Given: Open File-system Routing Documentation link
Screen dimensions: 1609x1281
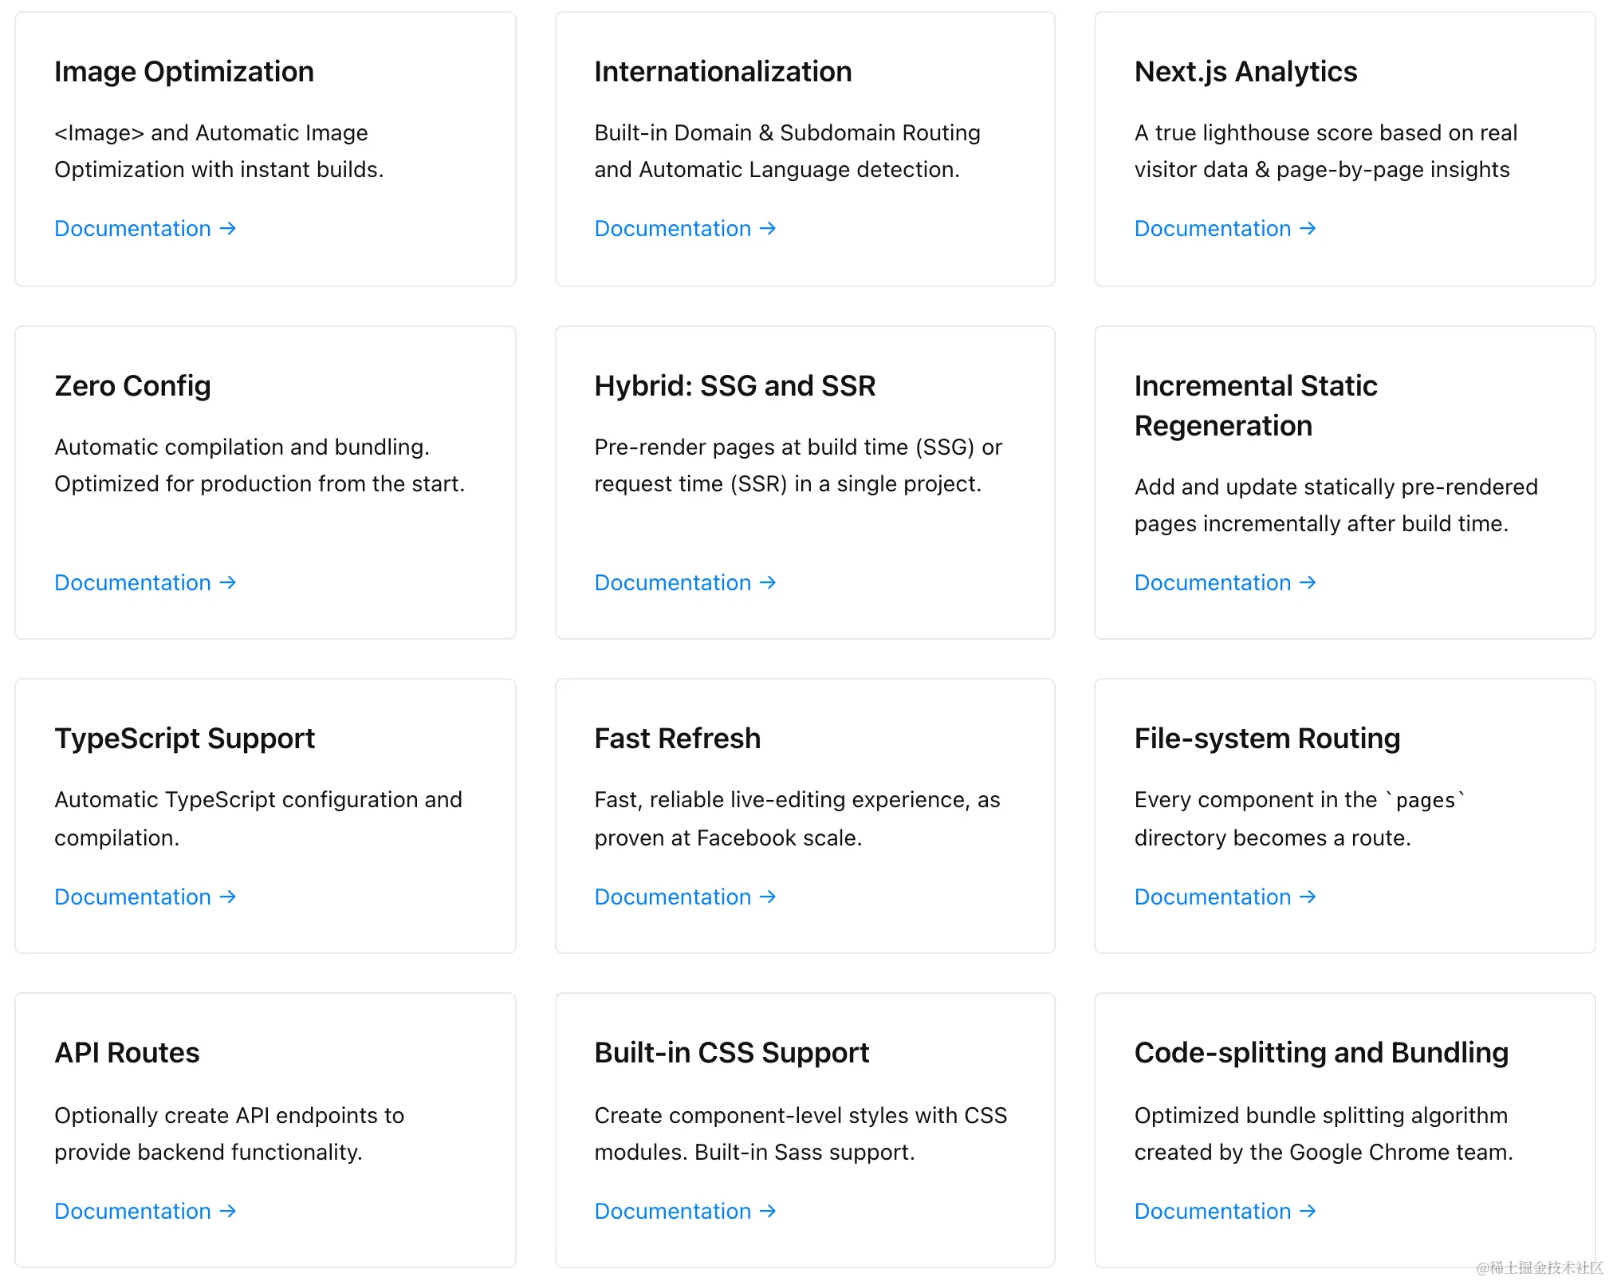Looking at the screenshot, I should click(1213, 897).
